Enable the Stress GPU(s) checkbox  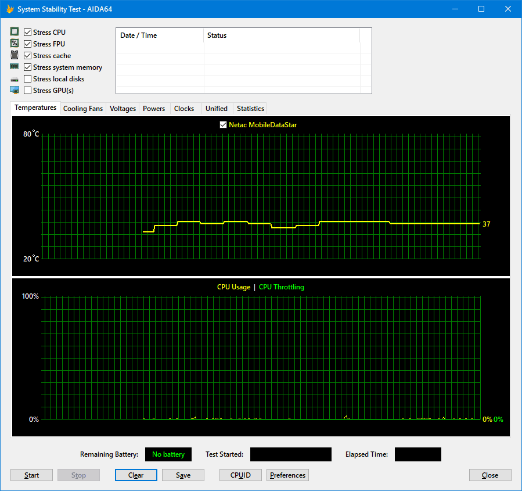[28, 91]
